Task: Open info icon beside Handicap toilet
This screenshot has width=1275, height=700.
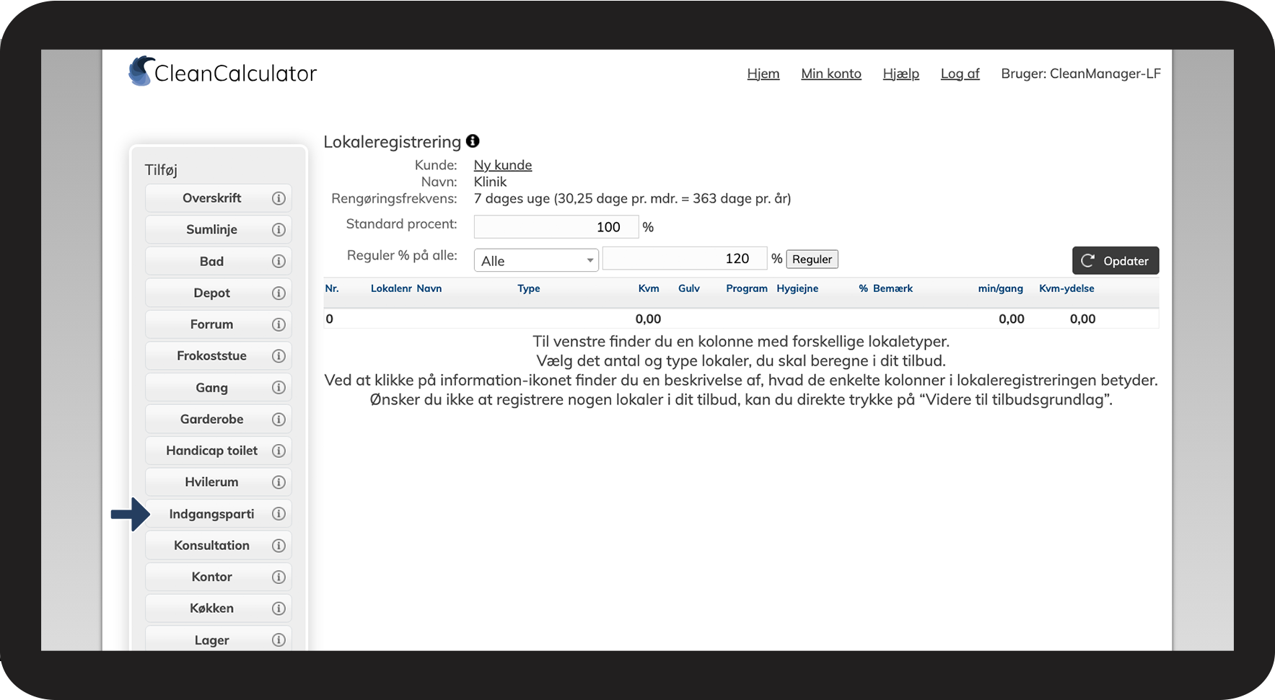Action: click(279, 451)
